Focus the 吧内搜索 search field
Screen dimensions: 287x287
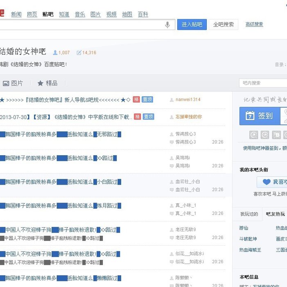263,83
